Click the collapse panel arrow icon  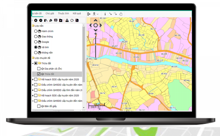click(x=89, y=14)
